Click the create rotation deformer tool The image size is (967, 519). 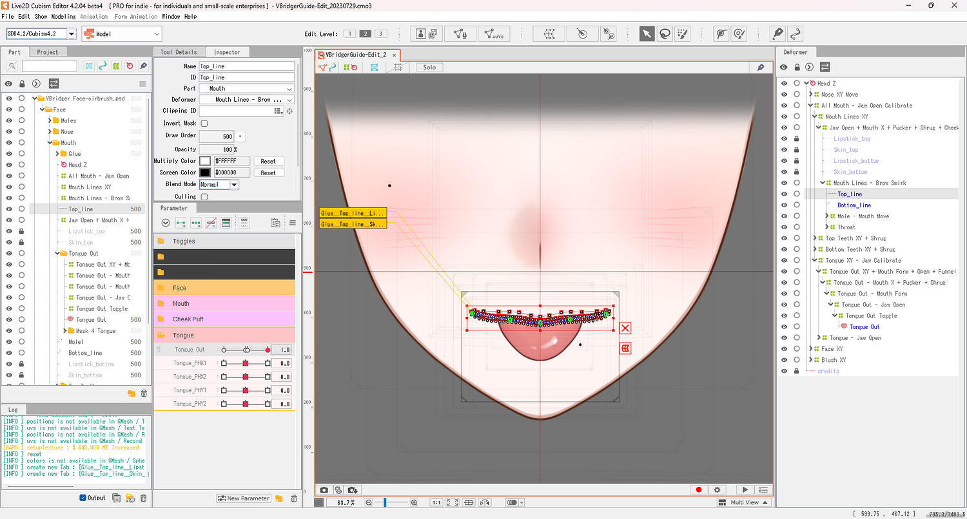(x=582, y=34)
